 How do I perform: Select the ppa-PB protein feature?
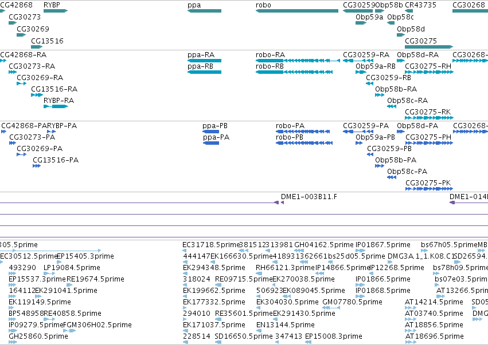[x=210, y=132]
